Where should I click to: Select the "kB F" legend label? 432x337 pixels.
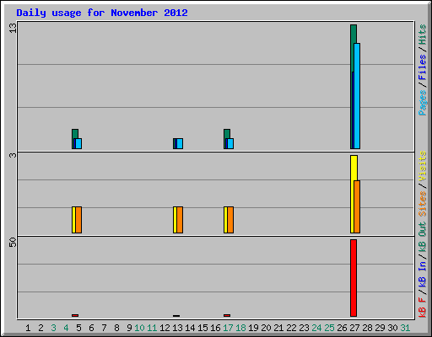point(422,308)
